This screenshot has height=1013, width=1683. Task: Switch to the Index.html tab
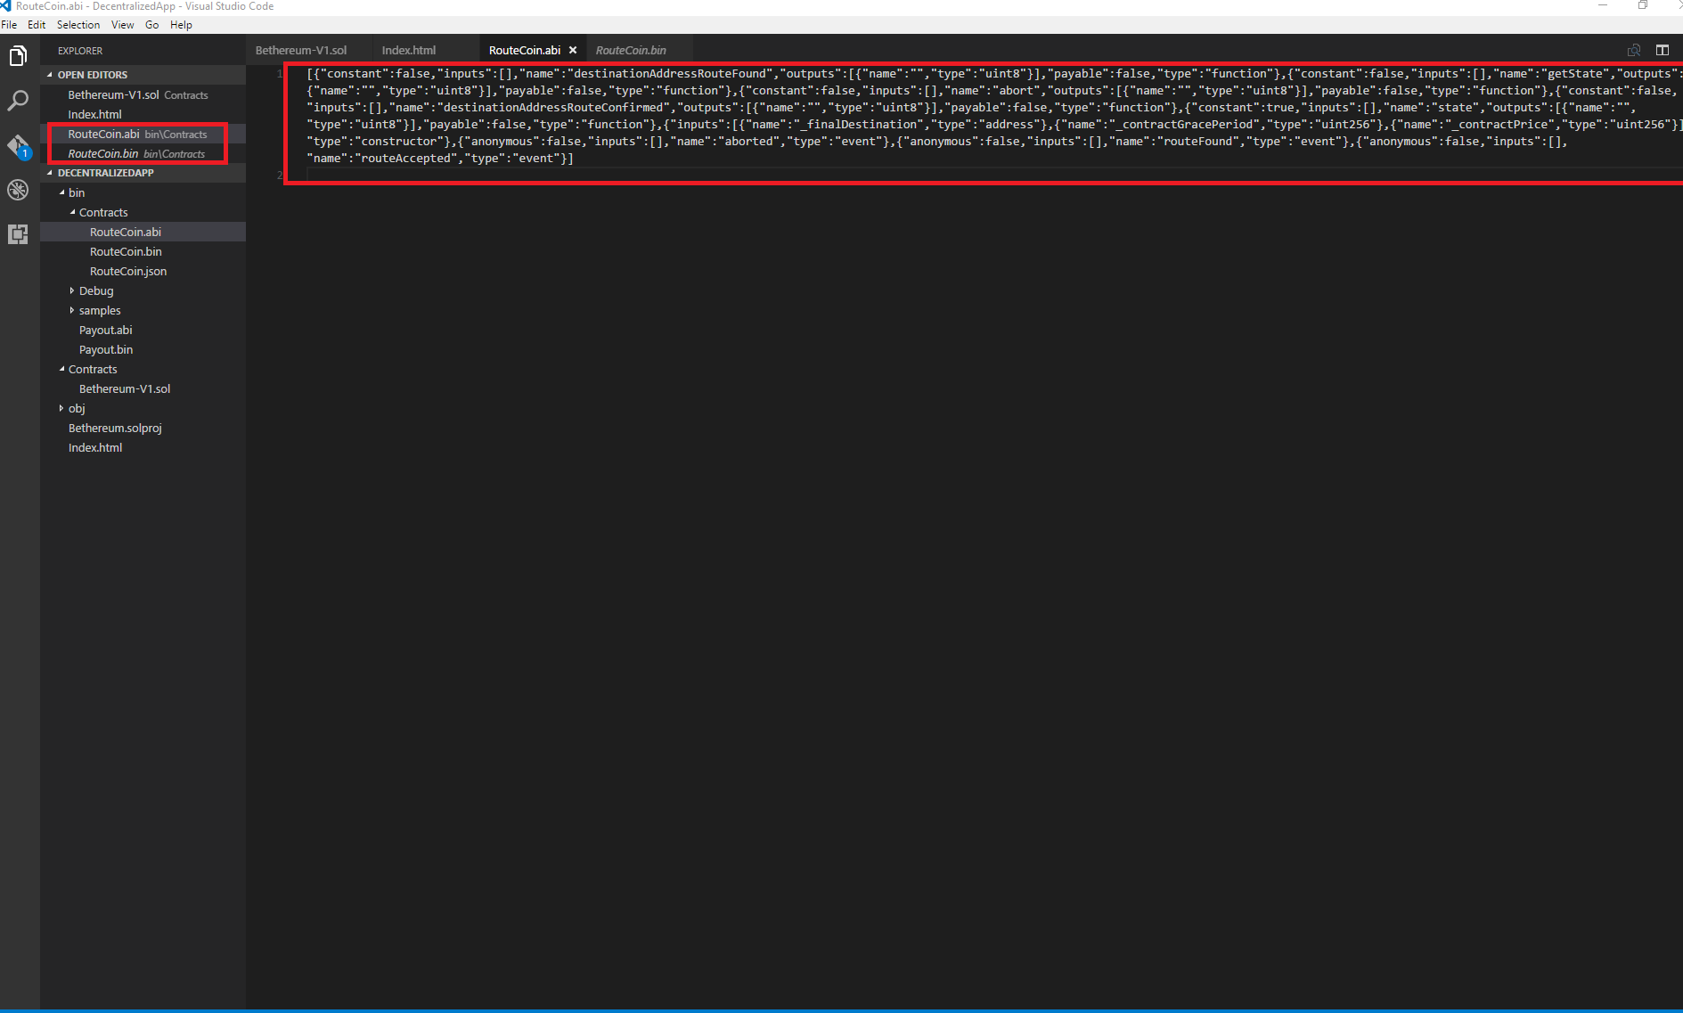click(x=409, y=50)
